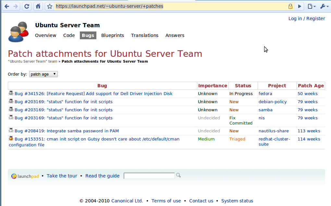The height and width of the screenshot is (206, 331).
Task: Click the Launchpad logo in footer
Action: 25,176
